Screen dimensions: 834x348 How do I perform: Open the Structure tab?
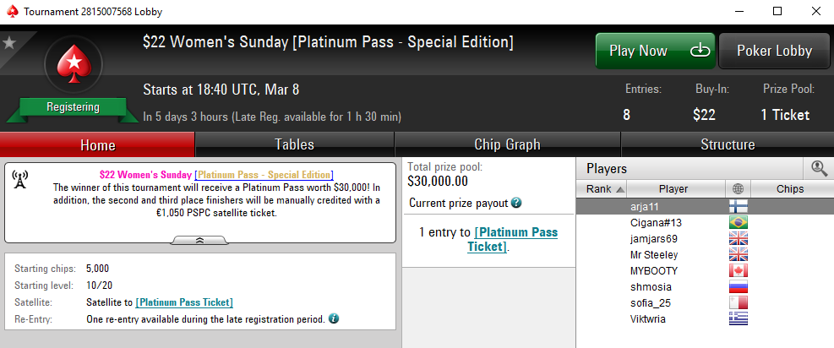(x=728, y=144)
